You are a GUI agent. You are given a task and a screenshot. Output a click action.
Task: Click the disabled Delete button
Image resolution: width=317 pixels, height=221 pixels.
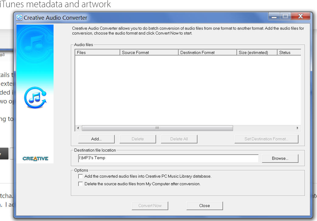tap(138, 139)
